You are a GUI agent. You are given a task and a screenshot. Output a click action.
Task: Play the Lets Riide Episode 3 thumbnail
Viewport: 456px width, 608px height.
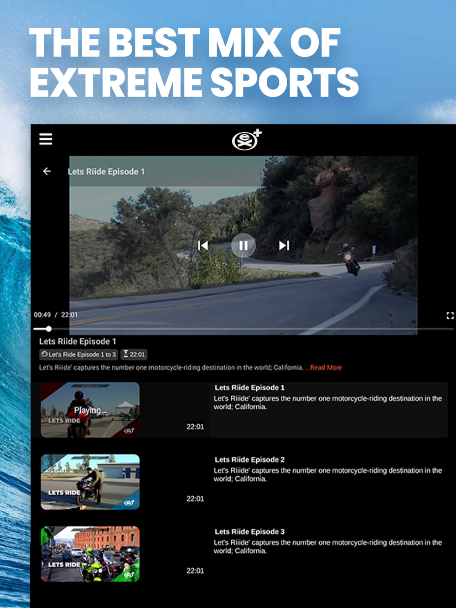coord(90,554)
